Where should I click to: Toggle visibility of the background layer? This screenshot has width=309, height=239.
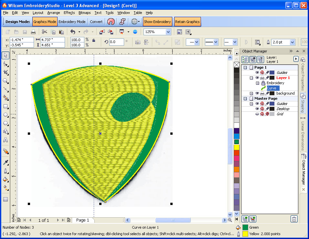(x=257, y=93)
